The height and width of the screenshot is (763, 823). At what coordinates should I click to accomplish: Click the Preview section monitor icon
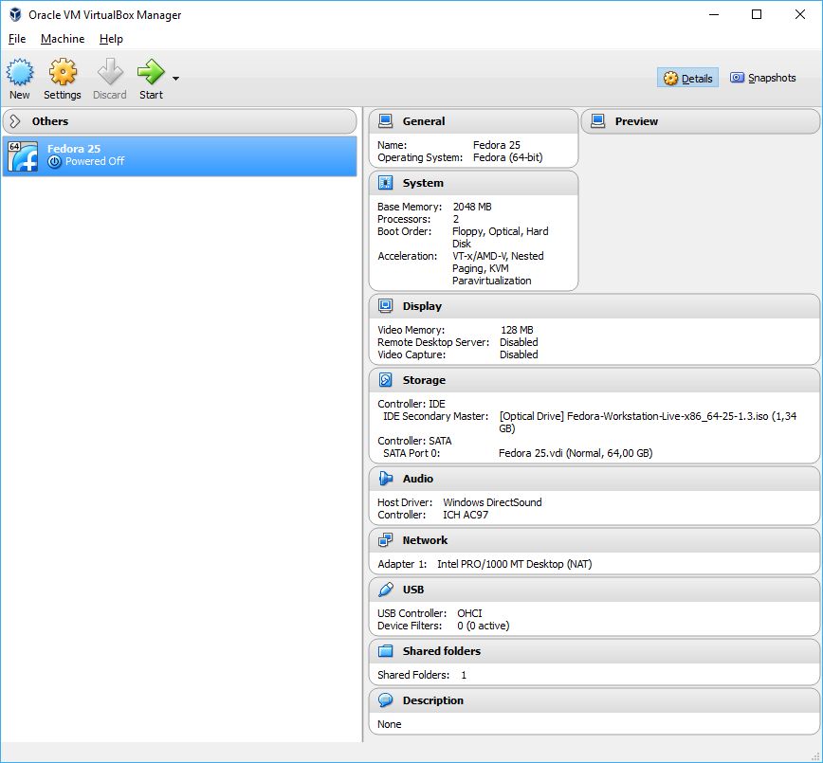coord(598,121)
